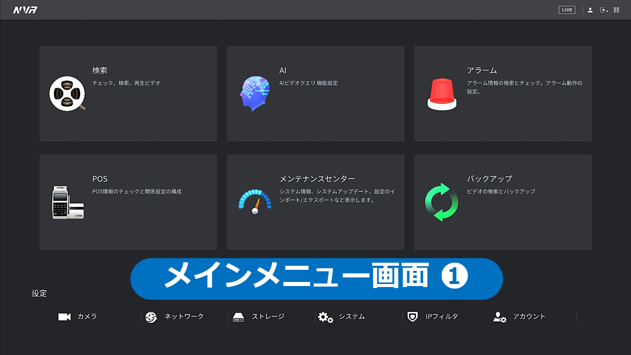Click the バックアップ tile description text
The width and height of the screenshot is (631, 355).
pos(501,192)
